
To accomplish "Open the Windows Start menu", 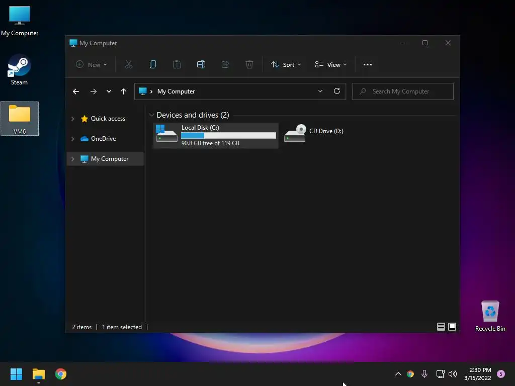I will [16, 374].
